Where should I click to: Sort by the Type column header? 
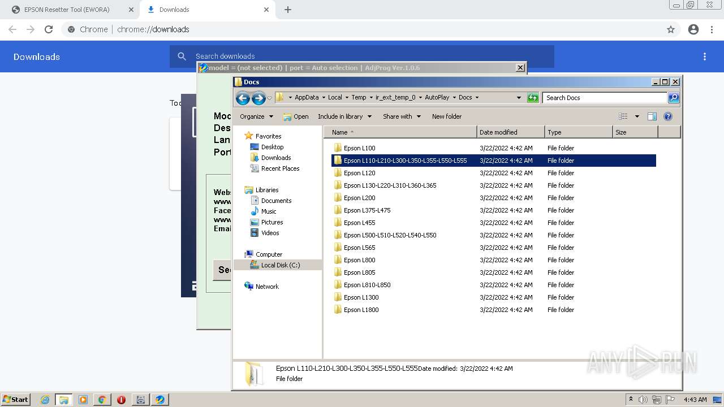pos(579,132)
